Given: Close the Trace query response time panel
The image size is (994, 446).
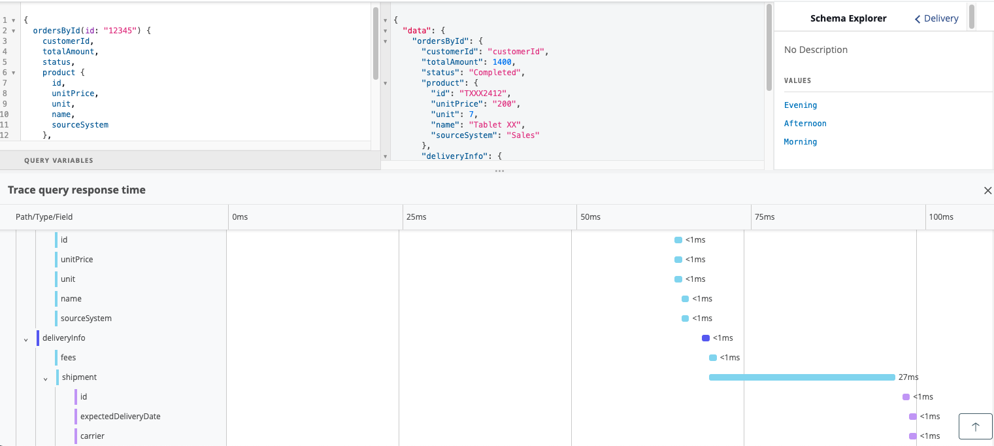Looking at the screenshot, I should click(x=987, y=191).
